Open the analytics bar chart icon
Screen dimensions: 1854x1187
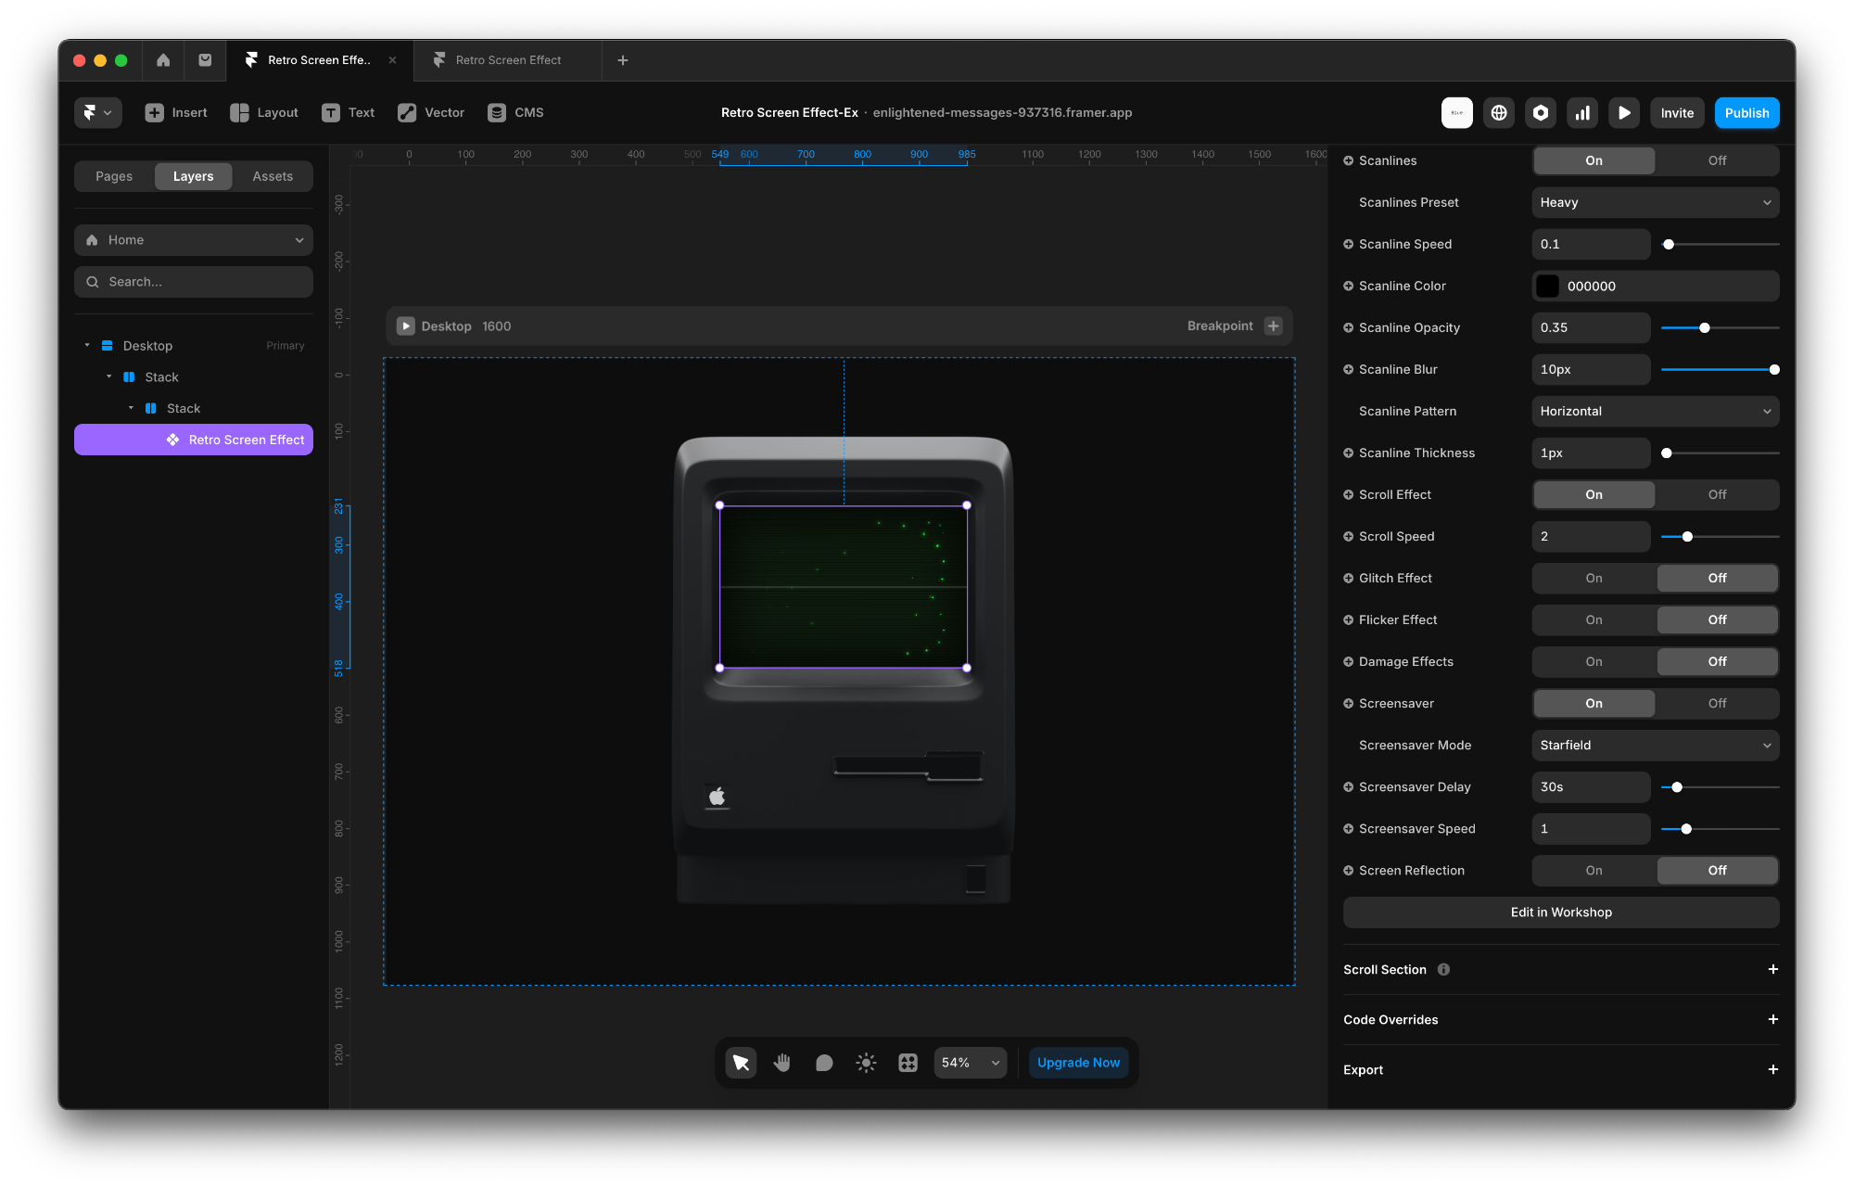pyautogui.click(x=1582, y=113)
